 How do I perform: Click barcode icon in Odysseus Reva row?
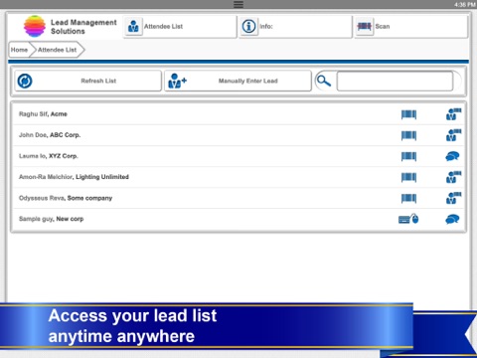tap(408, 198)
